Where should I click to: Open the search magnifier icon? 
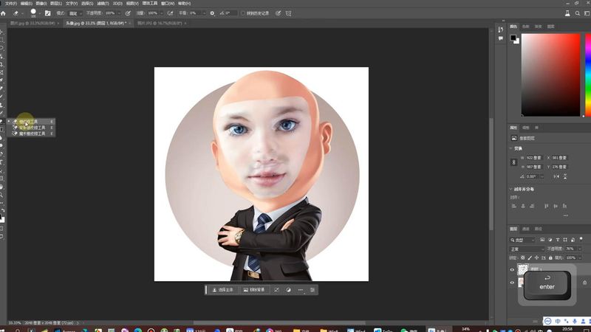pos(578,13)
